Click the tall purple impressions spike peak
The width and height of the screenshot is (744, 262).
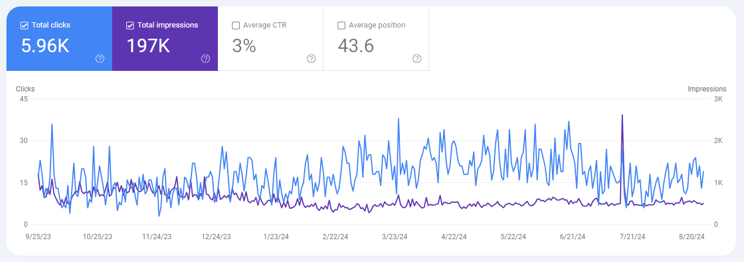622,115
